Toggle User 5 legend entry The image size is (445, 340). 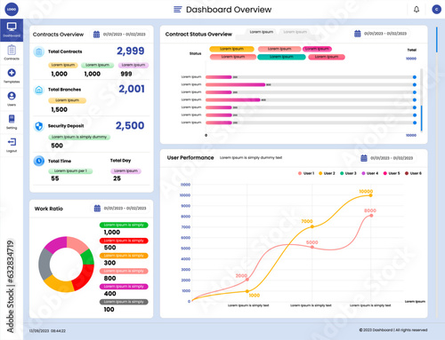392,173
